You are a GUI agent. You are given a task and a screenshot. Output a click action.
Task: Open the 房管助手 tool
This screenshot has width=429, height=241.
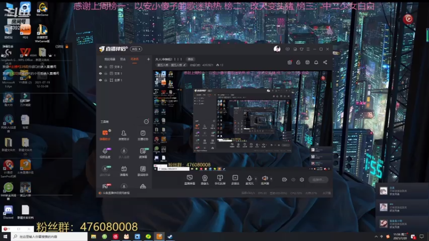pyautogui.click(x=124, y=135)
